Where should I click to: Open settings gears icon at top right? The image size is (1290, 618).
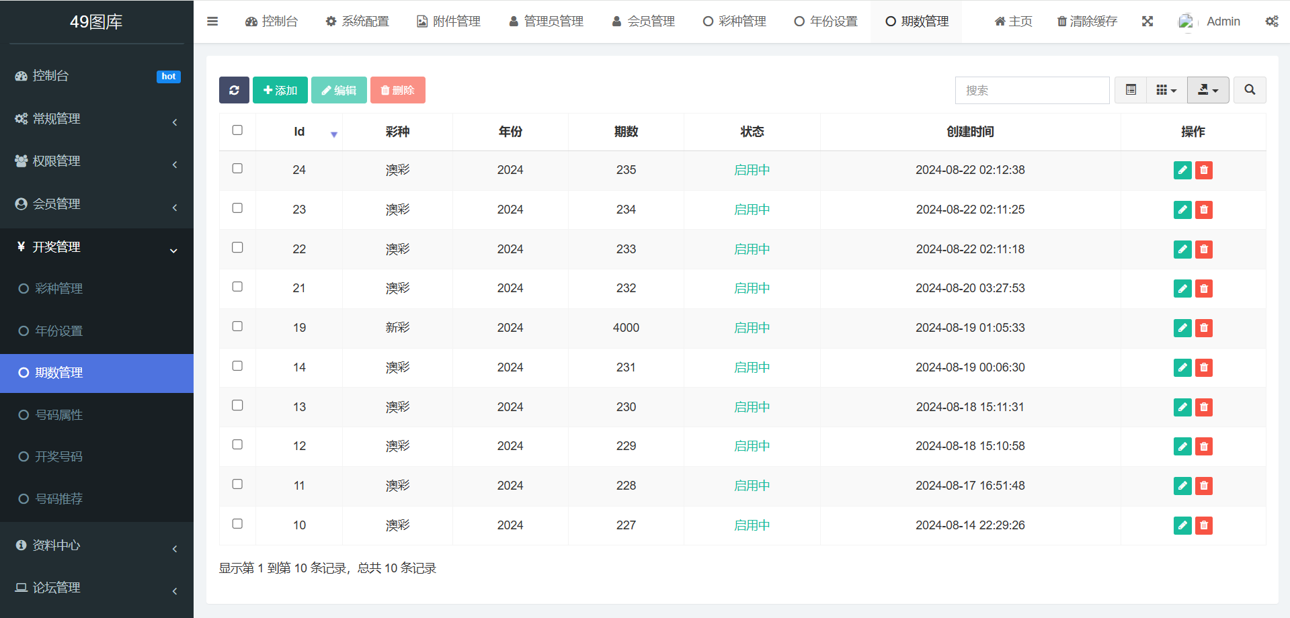(1271, 21)
